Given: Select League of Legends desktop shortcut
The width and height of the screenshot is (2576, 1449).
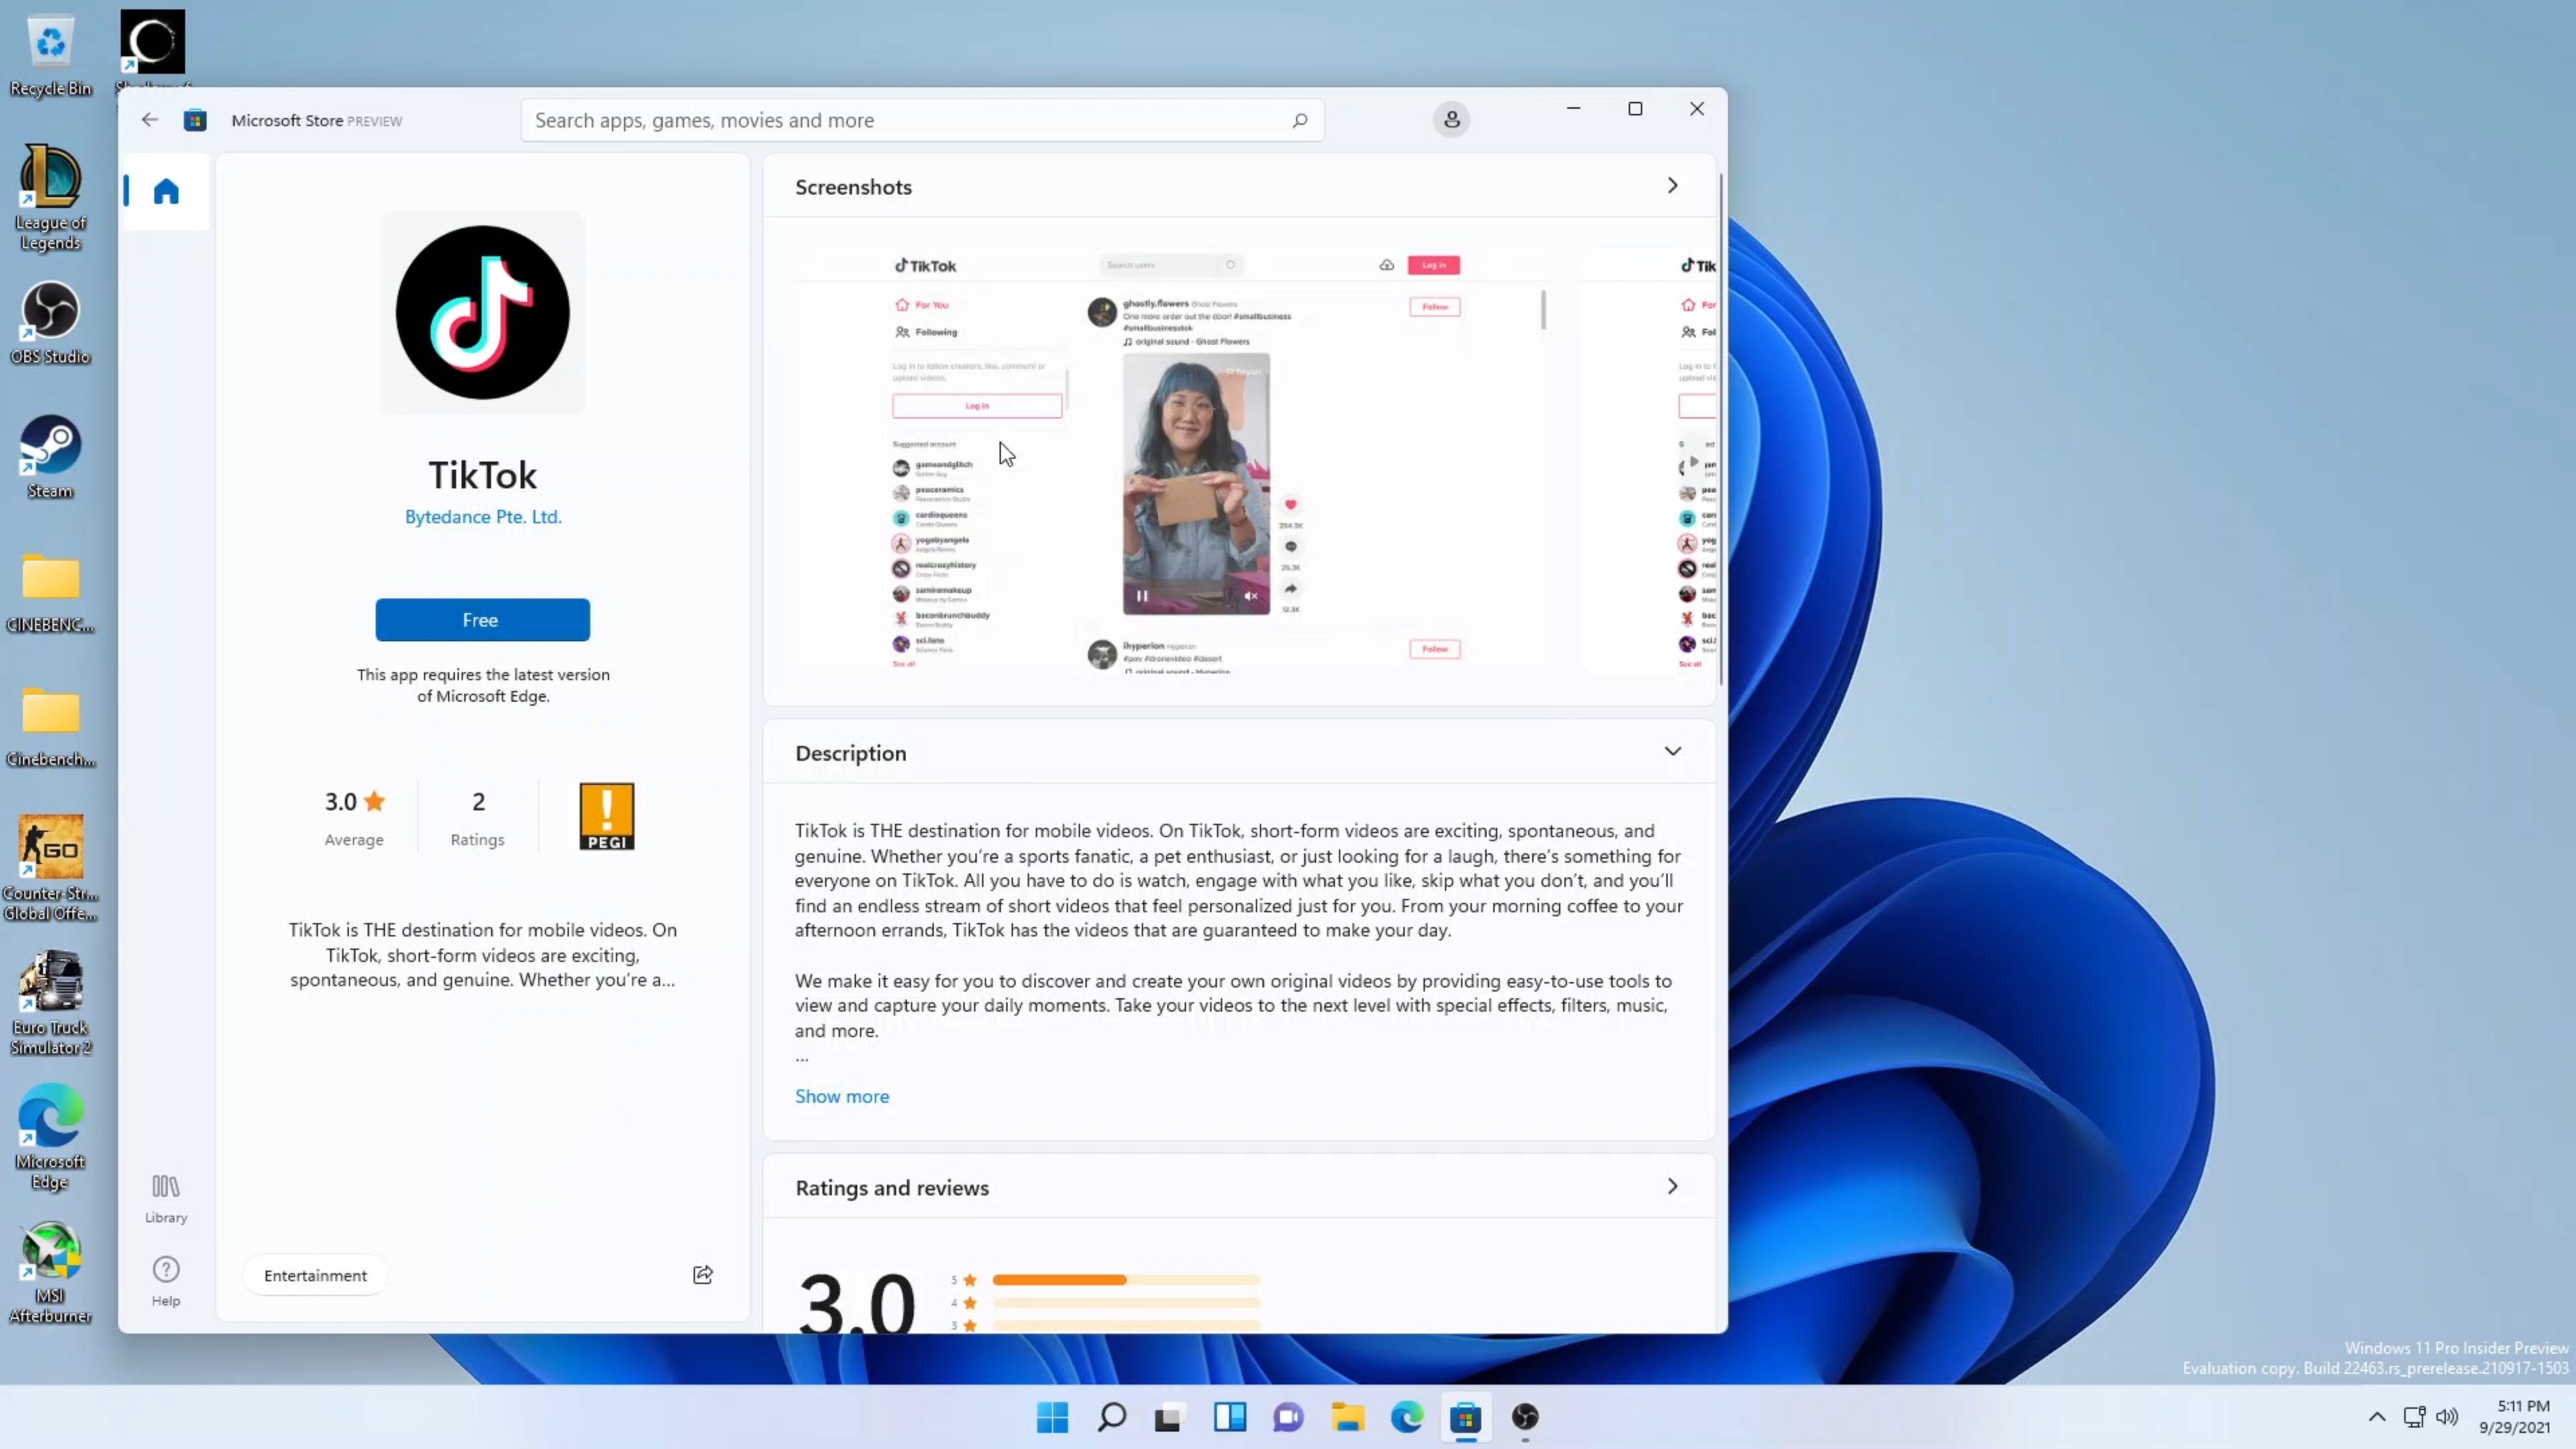Looking at the screenshot, I should coord(50,197).
